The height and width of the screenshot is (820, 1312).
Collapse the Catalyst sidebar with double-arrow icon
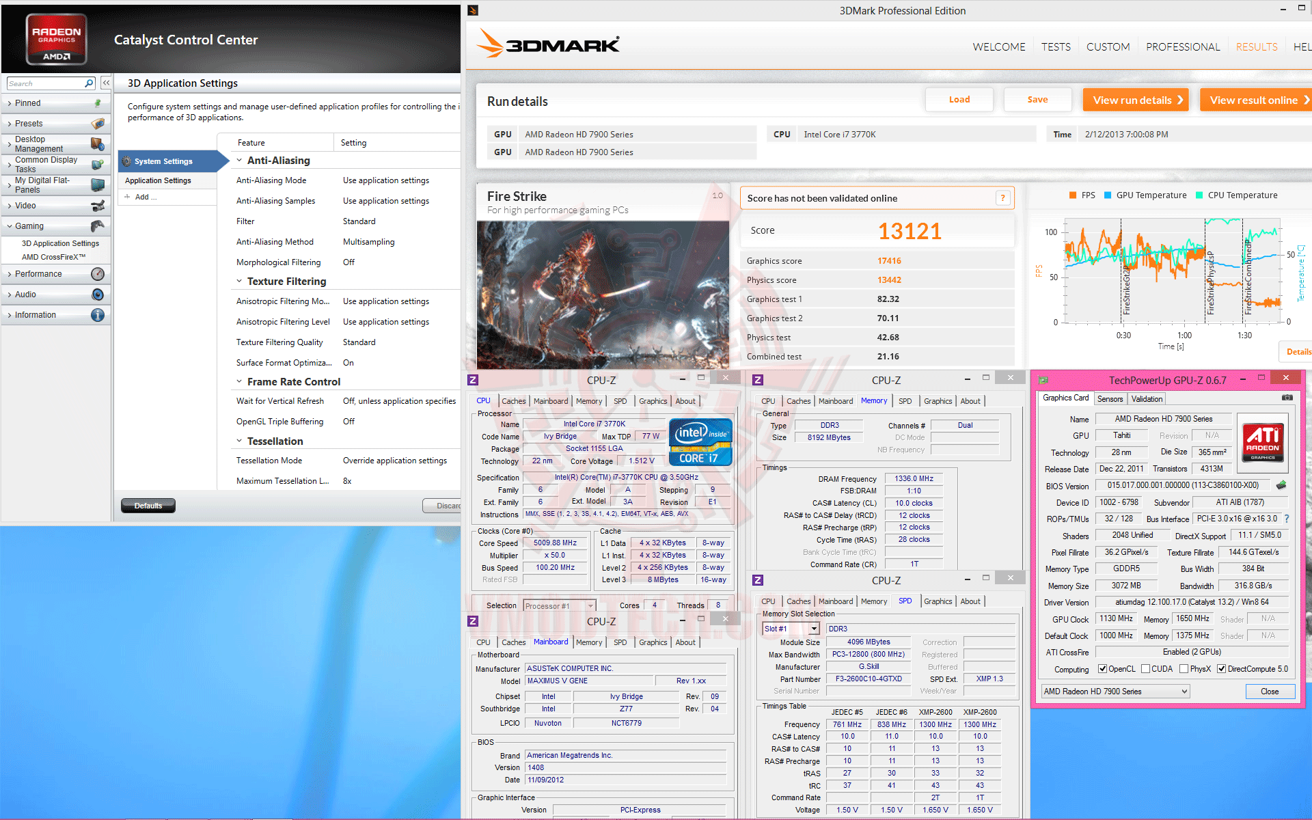[x=106, y=83]
